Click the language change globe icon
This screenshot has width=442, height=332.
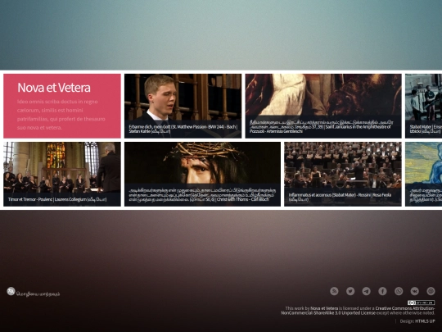[x=11, y=291]
